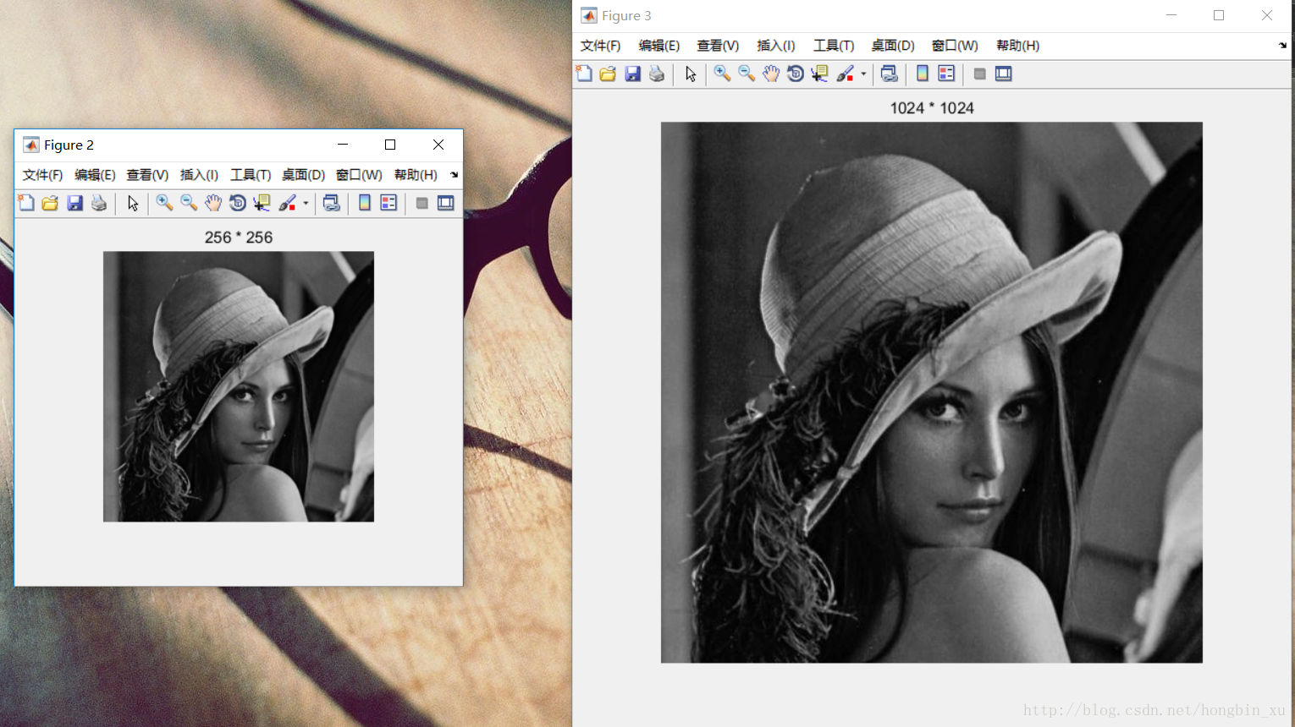The height and width of the screenshot is (727, 1295).
Task: Click Show Plot Tools icon in Figure 2
Action: pyautogui.click(x=446, y=203)
